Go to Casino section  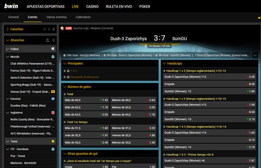click(x=92, y=7)
